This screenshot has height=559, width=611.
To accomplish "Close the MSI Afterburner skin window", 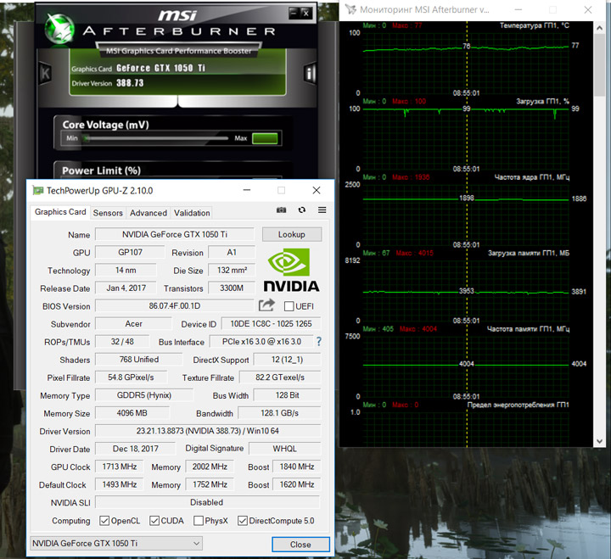I will pyautogui.click(x=306, y=14).
